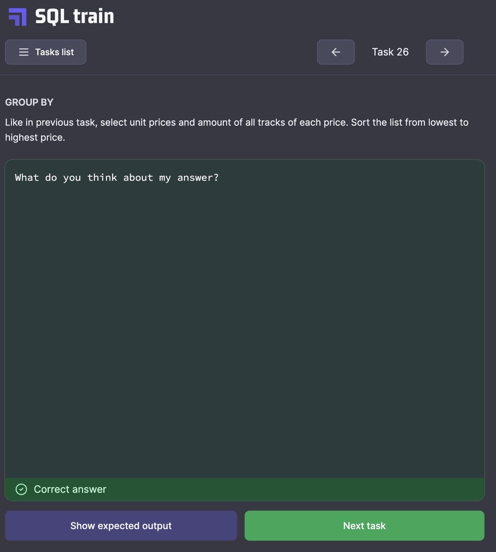Click the purple SQL train logo icon
Viewport: 496px width, 552px height.
coord(18,17)
